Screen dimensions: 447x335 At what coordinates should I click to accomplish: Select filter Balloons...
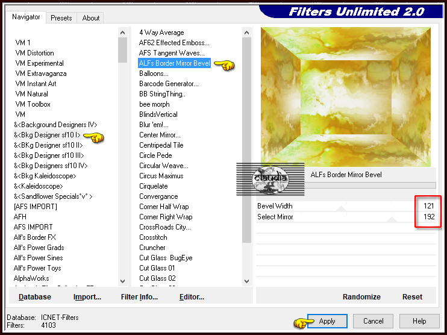coord(154,74)
